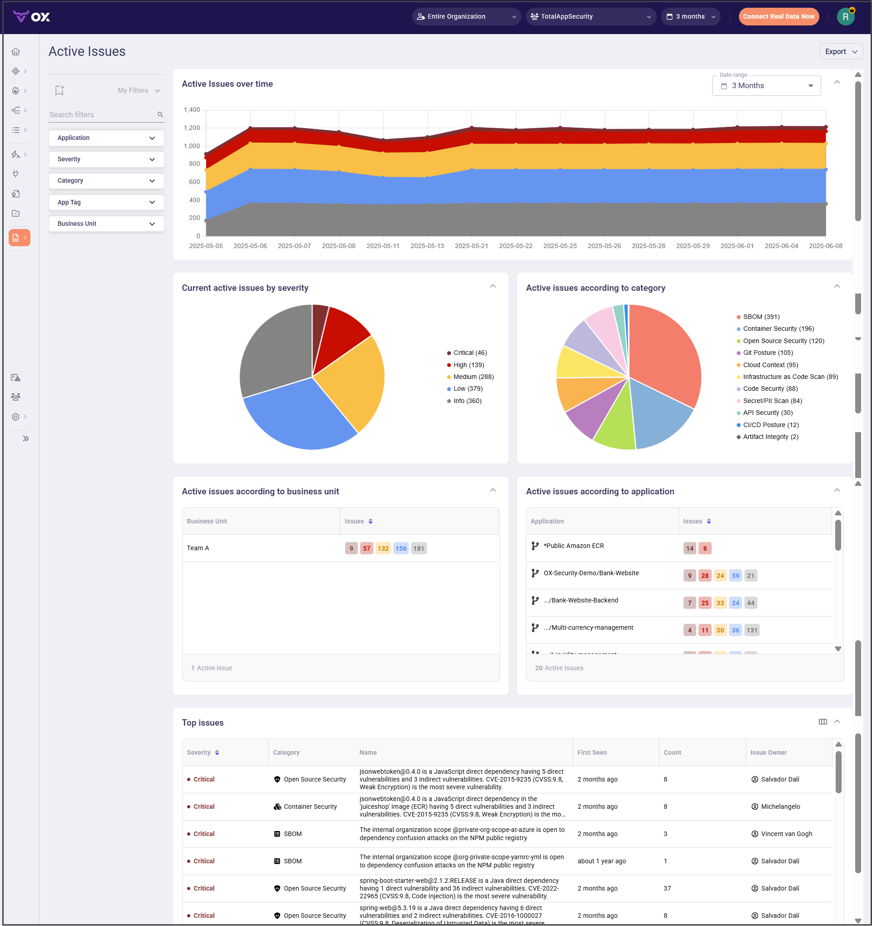This screenshot has height=926, width=872.
Task: Open the settings gear icon in sidebar
Action: [x=16, y=417]
